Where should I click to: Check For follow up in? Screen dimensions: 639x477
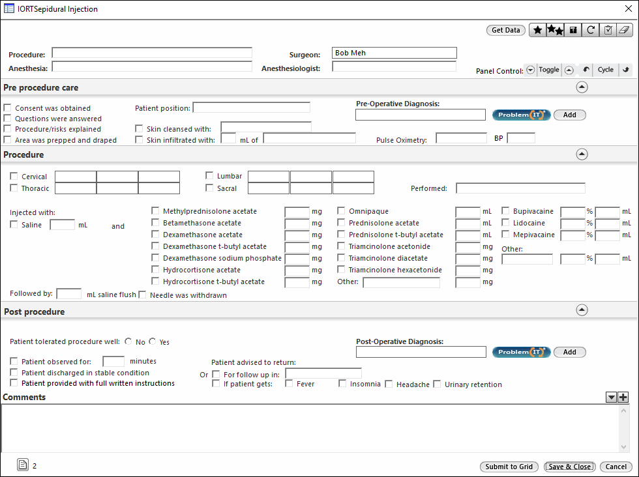(x=216, y=374)
